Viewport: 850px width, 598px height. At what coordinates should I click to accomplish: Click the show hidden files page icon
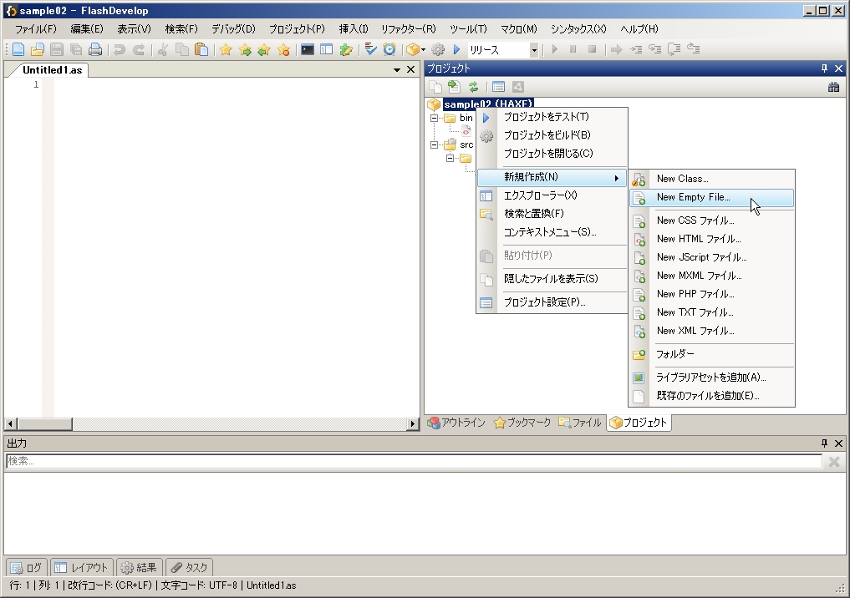(435, 87)
